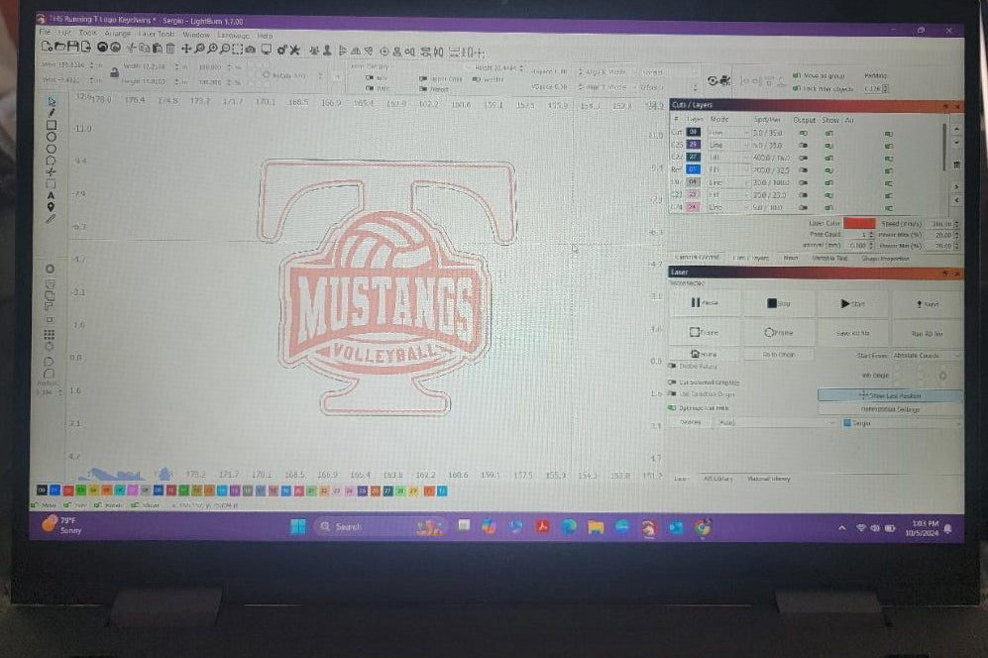This screenshot has width=988, height=658.
Task: Open the (Auto) port dropdown
Action: [776, 422]
